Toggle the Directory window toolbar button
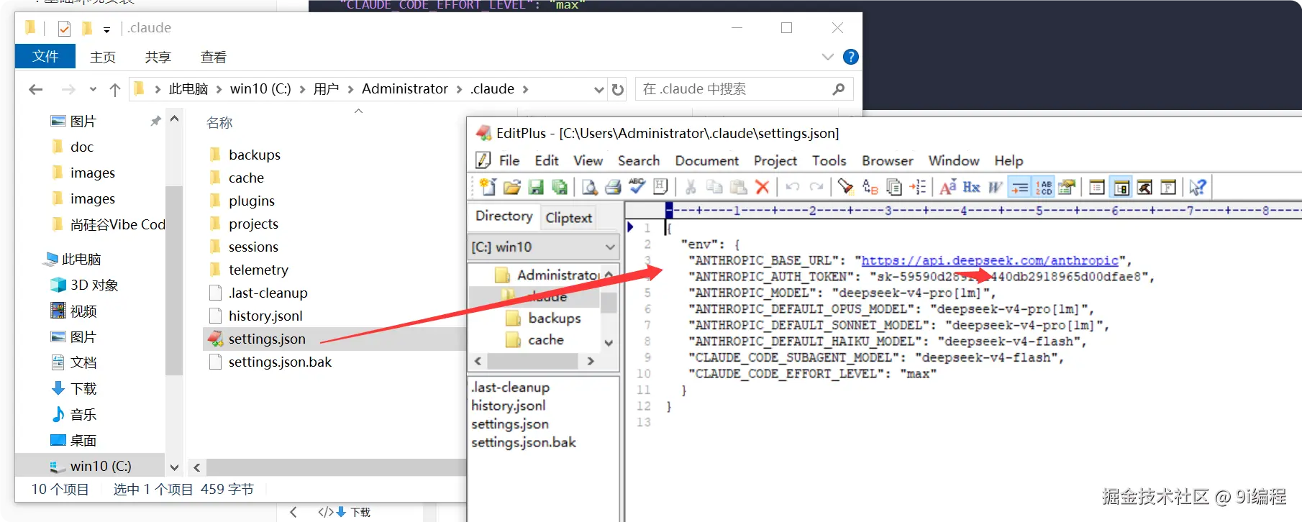The height and width of the screenshot is (522, 1302). point(1121,187)
